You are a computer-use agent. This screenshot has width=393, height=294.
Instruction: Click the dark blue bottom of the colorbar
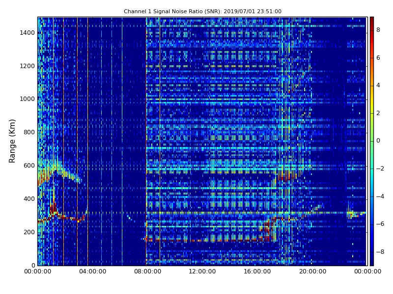point(372,263)
